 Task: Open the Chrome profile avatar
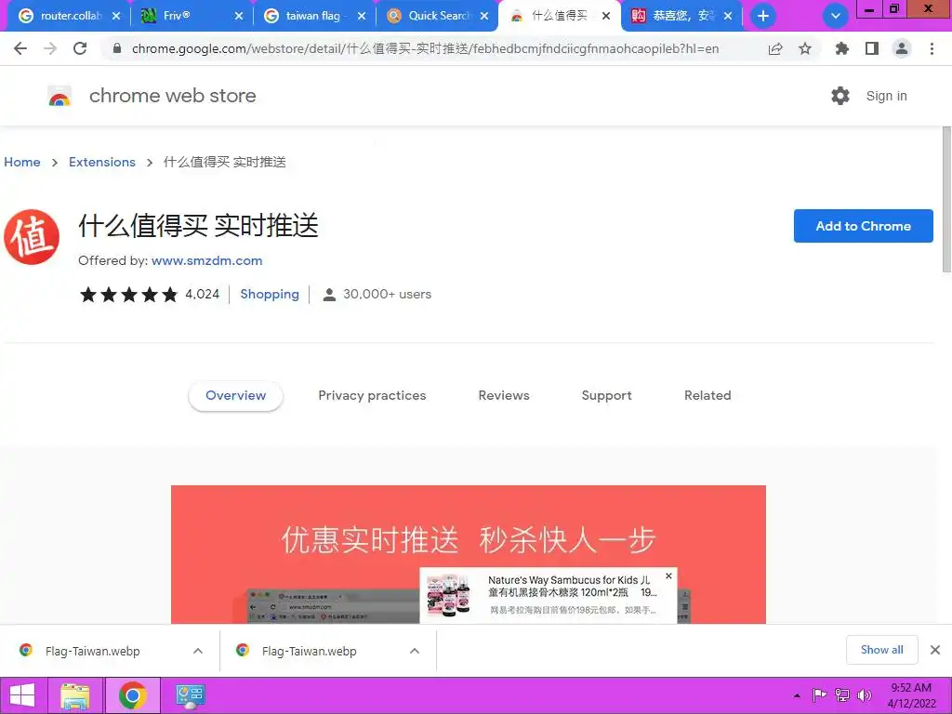point(902,48)
